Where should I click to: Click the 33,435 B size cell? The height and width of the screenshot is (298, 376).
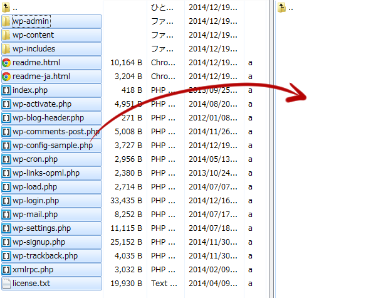click(x=127, y=201)
